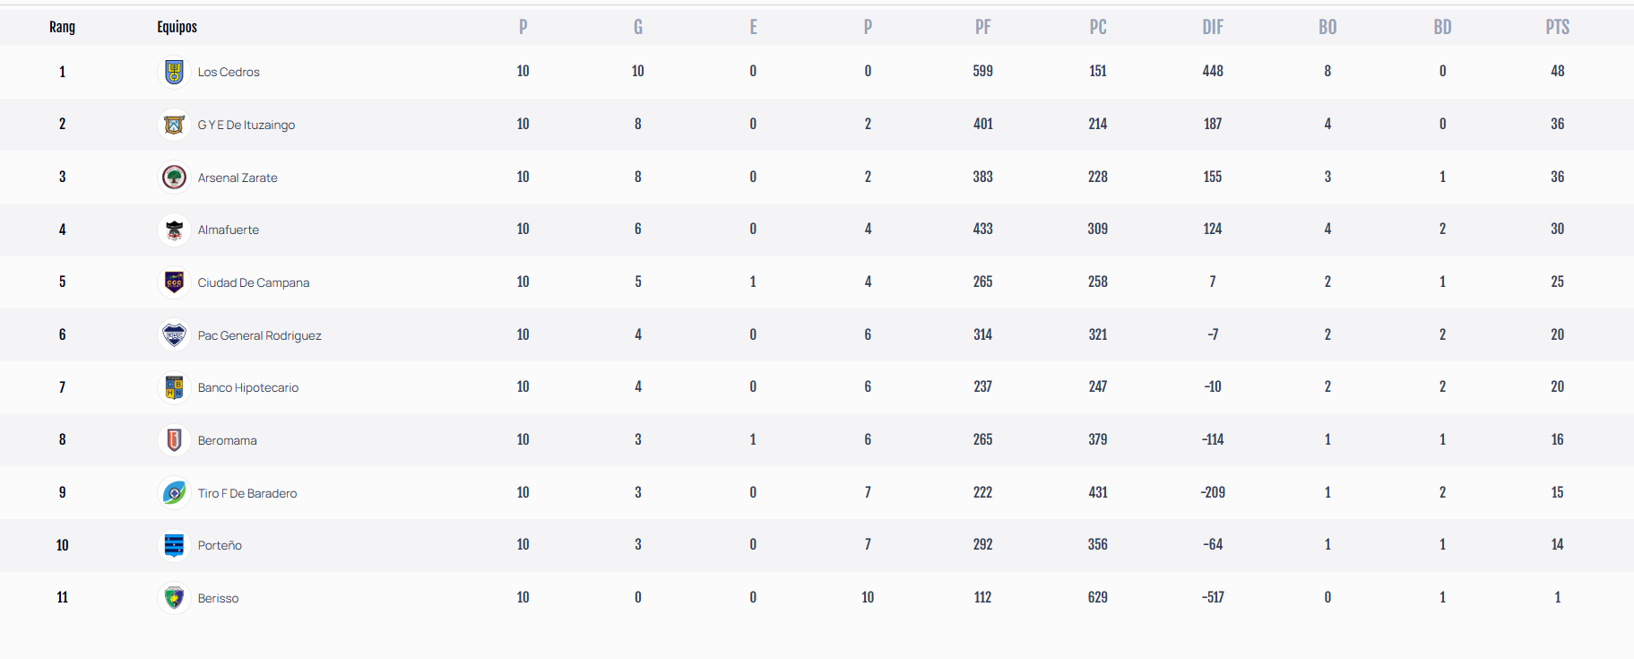Image resolution: width=1634 pixels, height=659 pixels.
Task: Open the Berisso team name link
Action: tap(218, 598)
